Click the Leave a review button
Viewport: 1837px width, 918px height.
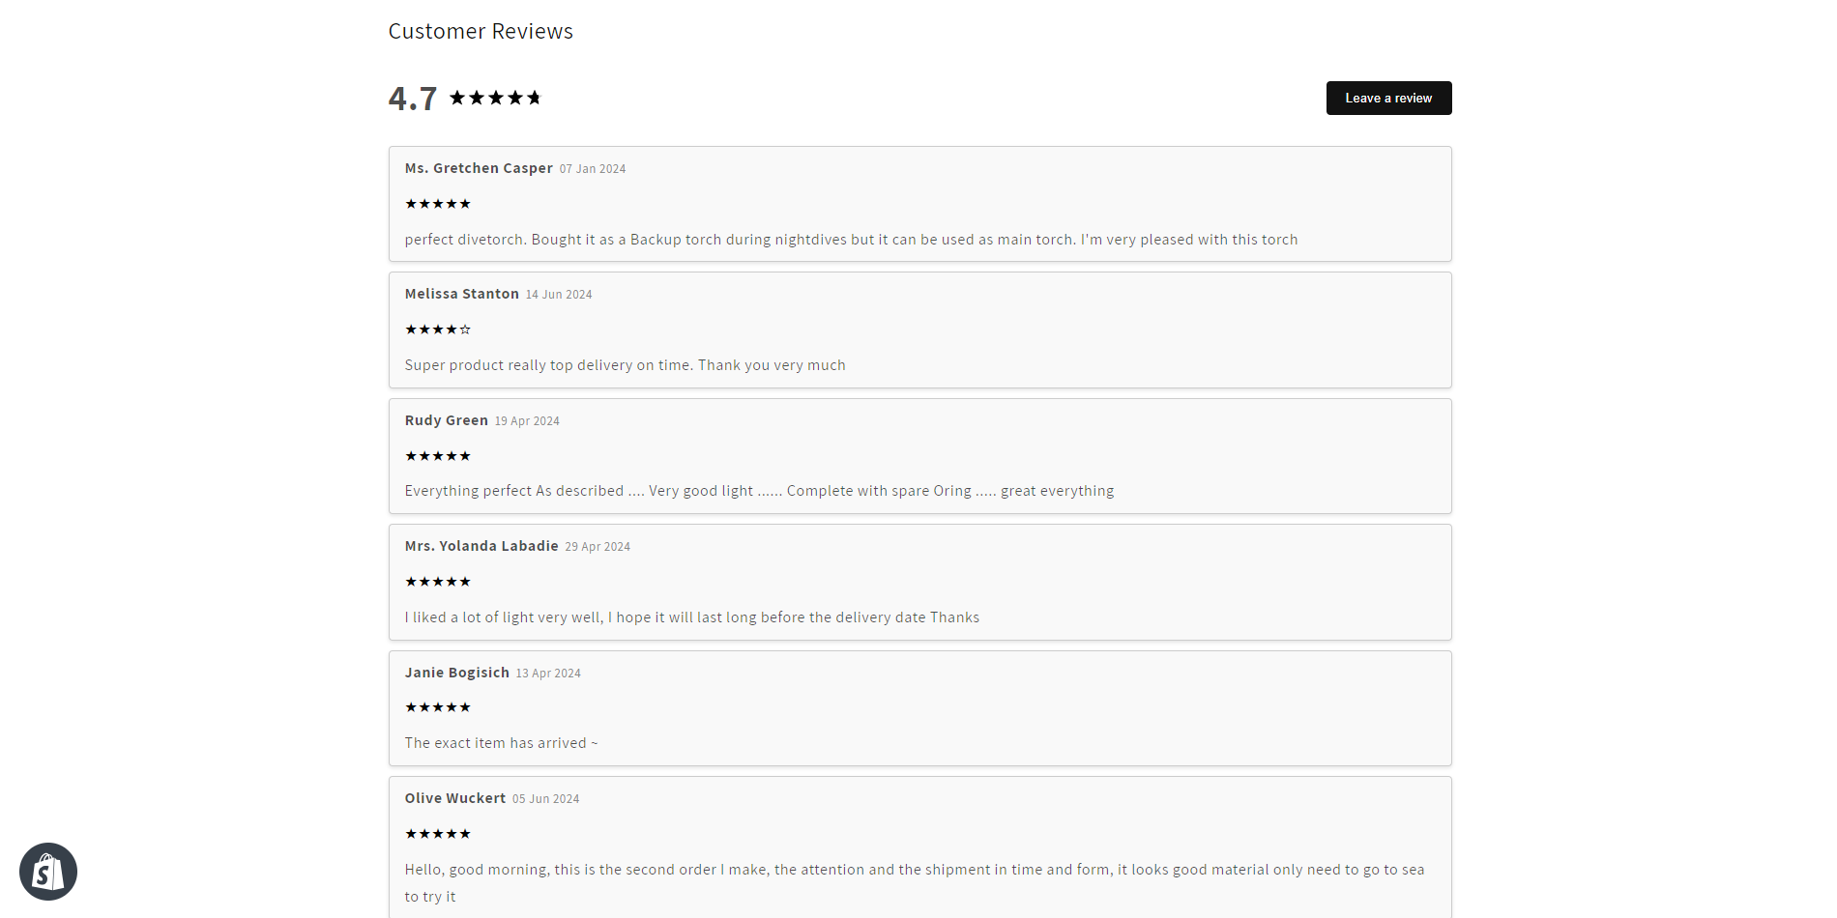coord(1388,98)
